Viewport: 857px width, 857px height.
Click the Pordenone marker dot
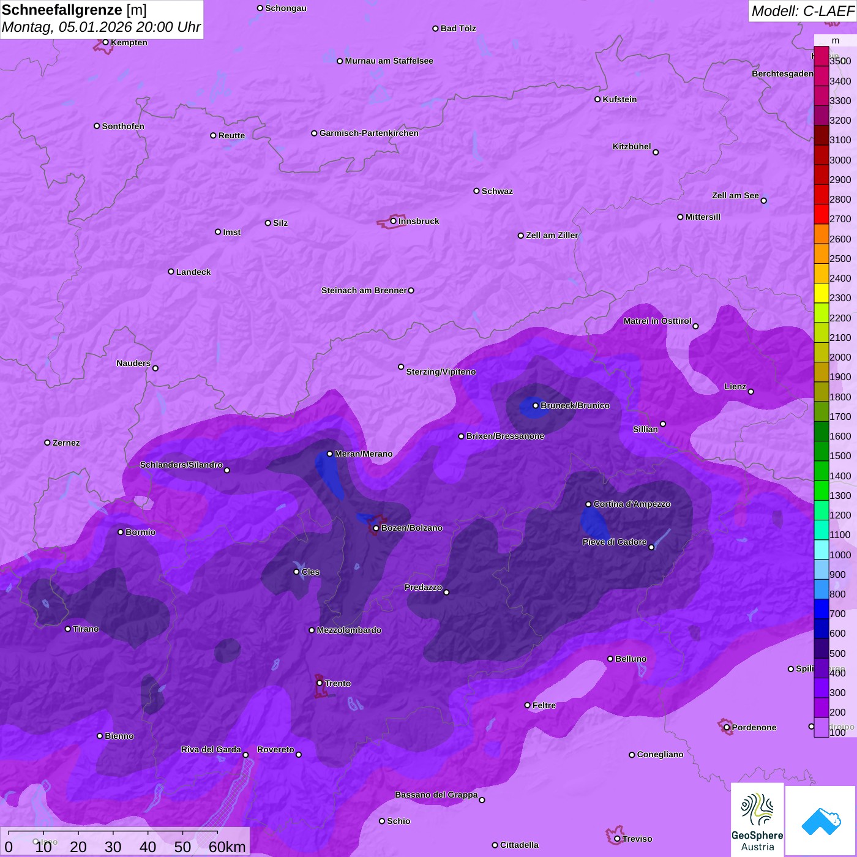coord(727,727)
